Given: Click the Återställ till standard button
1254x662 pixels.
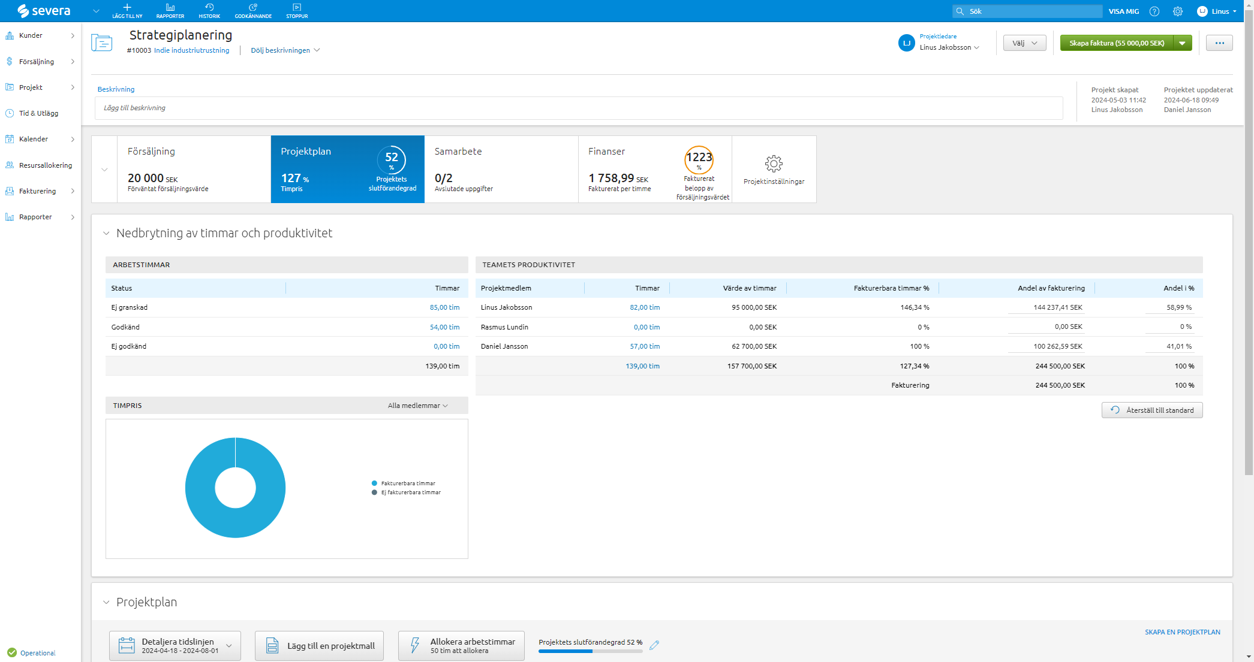Looking at the screenshot, I should point(1151,410).
